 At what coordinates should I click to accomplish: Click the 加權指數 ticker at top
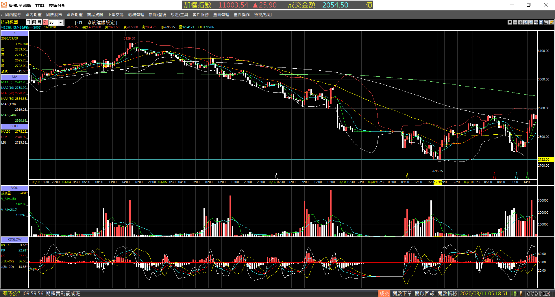pyautogui.click(x=230, y=5)
